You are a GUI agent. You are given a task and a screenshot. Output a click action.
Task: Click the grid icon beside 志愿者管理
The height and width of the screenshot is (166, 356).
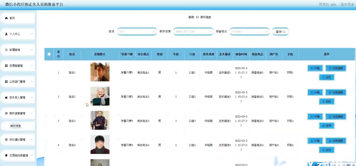(6, 66)
